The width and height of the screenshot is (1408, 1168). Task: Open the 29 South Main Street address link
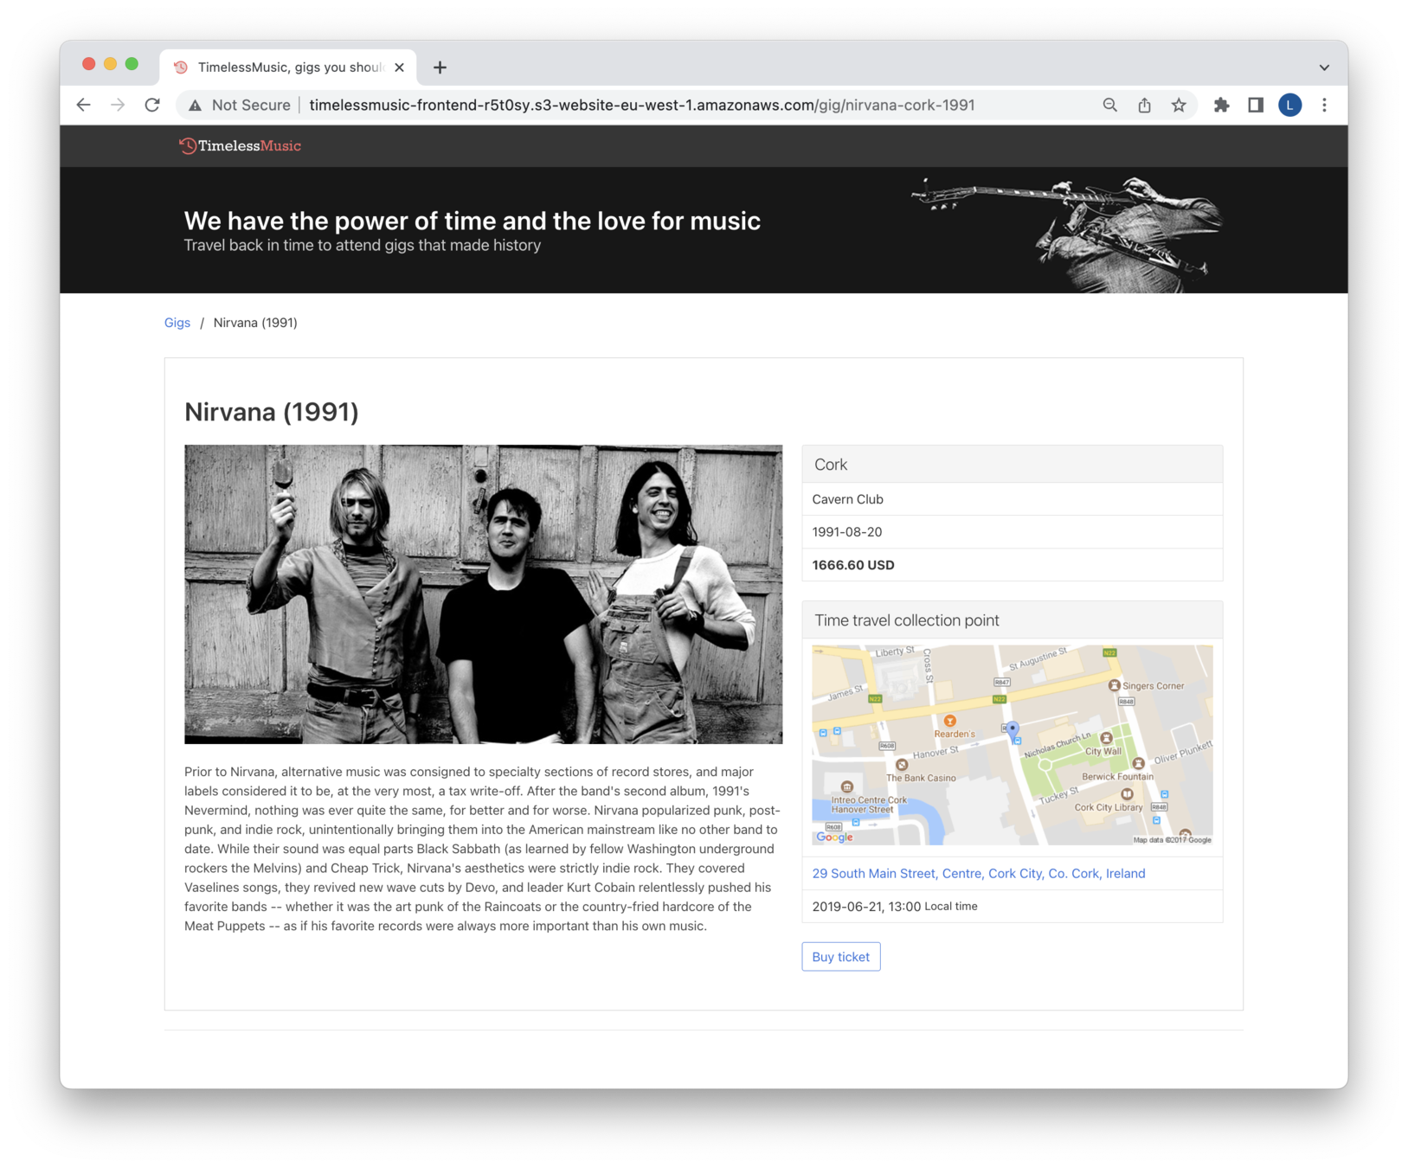(978, 874)
